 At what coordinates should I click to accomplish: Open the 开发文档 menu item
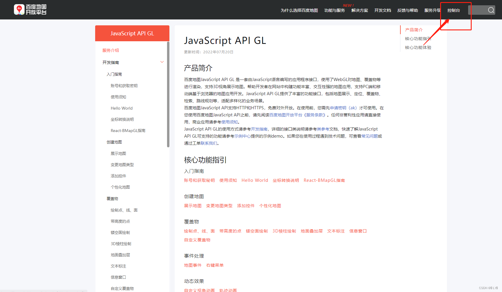tap(382, 10)
